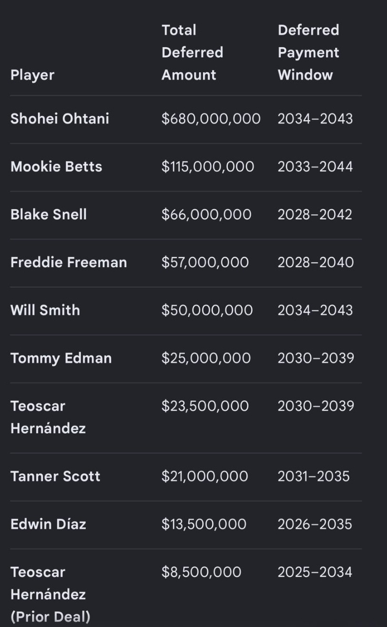Click the Edwin Díaz name cell

point(48,524)
